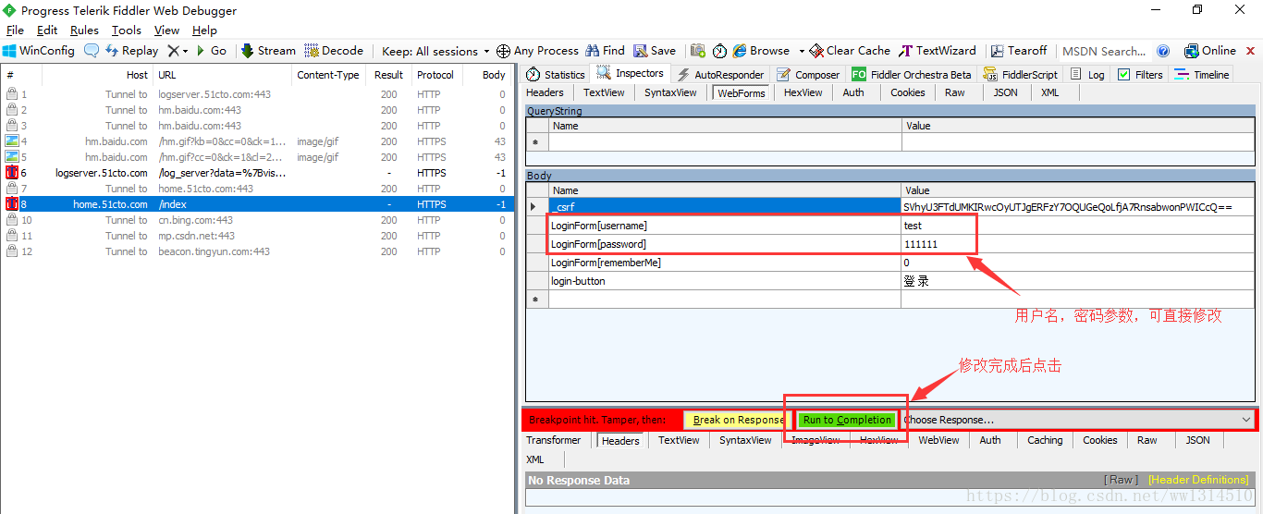The height and width of the screenshot is (514, 1263).
Task: Select request SyntaxView inspector tab
Action: pos(670,92)
